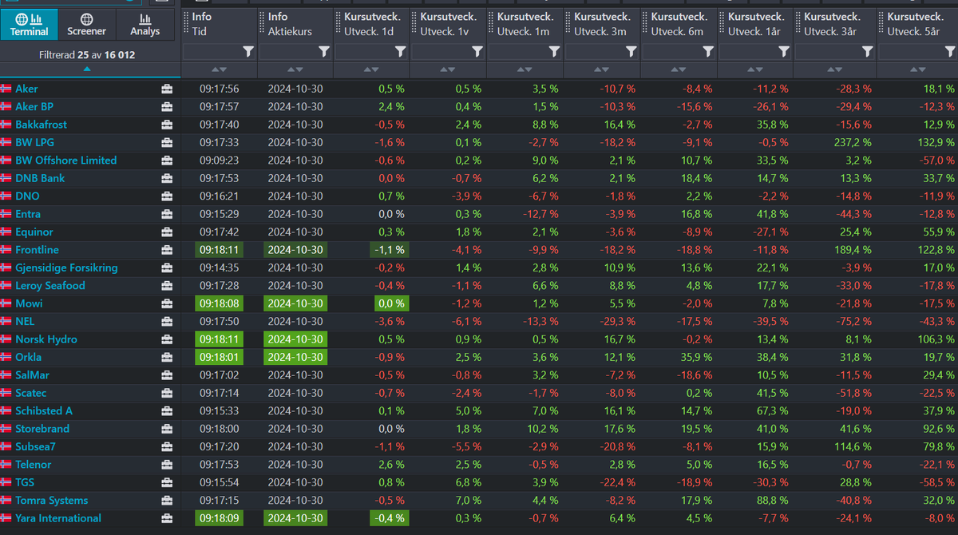
Task: Click the briefcase icon in the Aker BP row
Action: click(167, 106)
